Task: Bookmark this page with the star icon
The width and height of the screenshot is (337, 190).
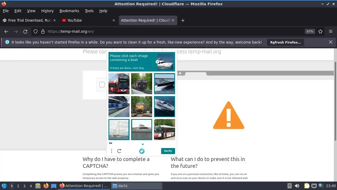Action: 320,31
